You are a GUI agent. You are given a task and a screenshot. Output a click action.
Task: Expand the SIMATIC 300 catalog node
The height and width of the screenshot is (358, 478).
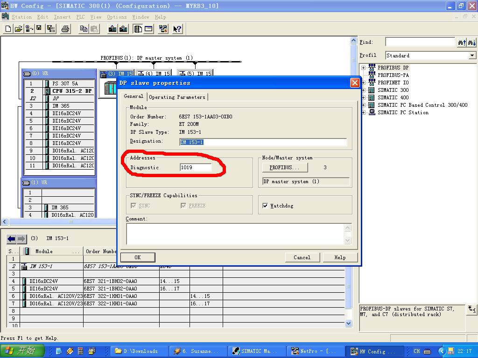[x=363, y=90]
